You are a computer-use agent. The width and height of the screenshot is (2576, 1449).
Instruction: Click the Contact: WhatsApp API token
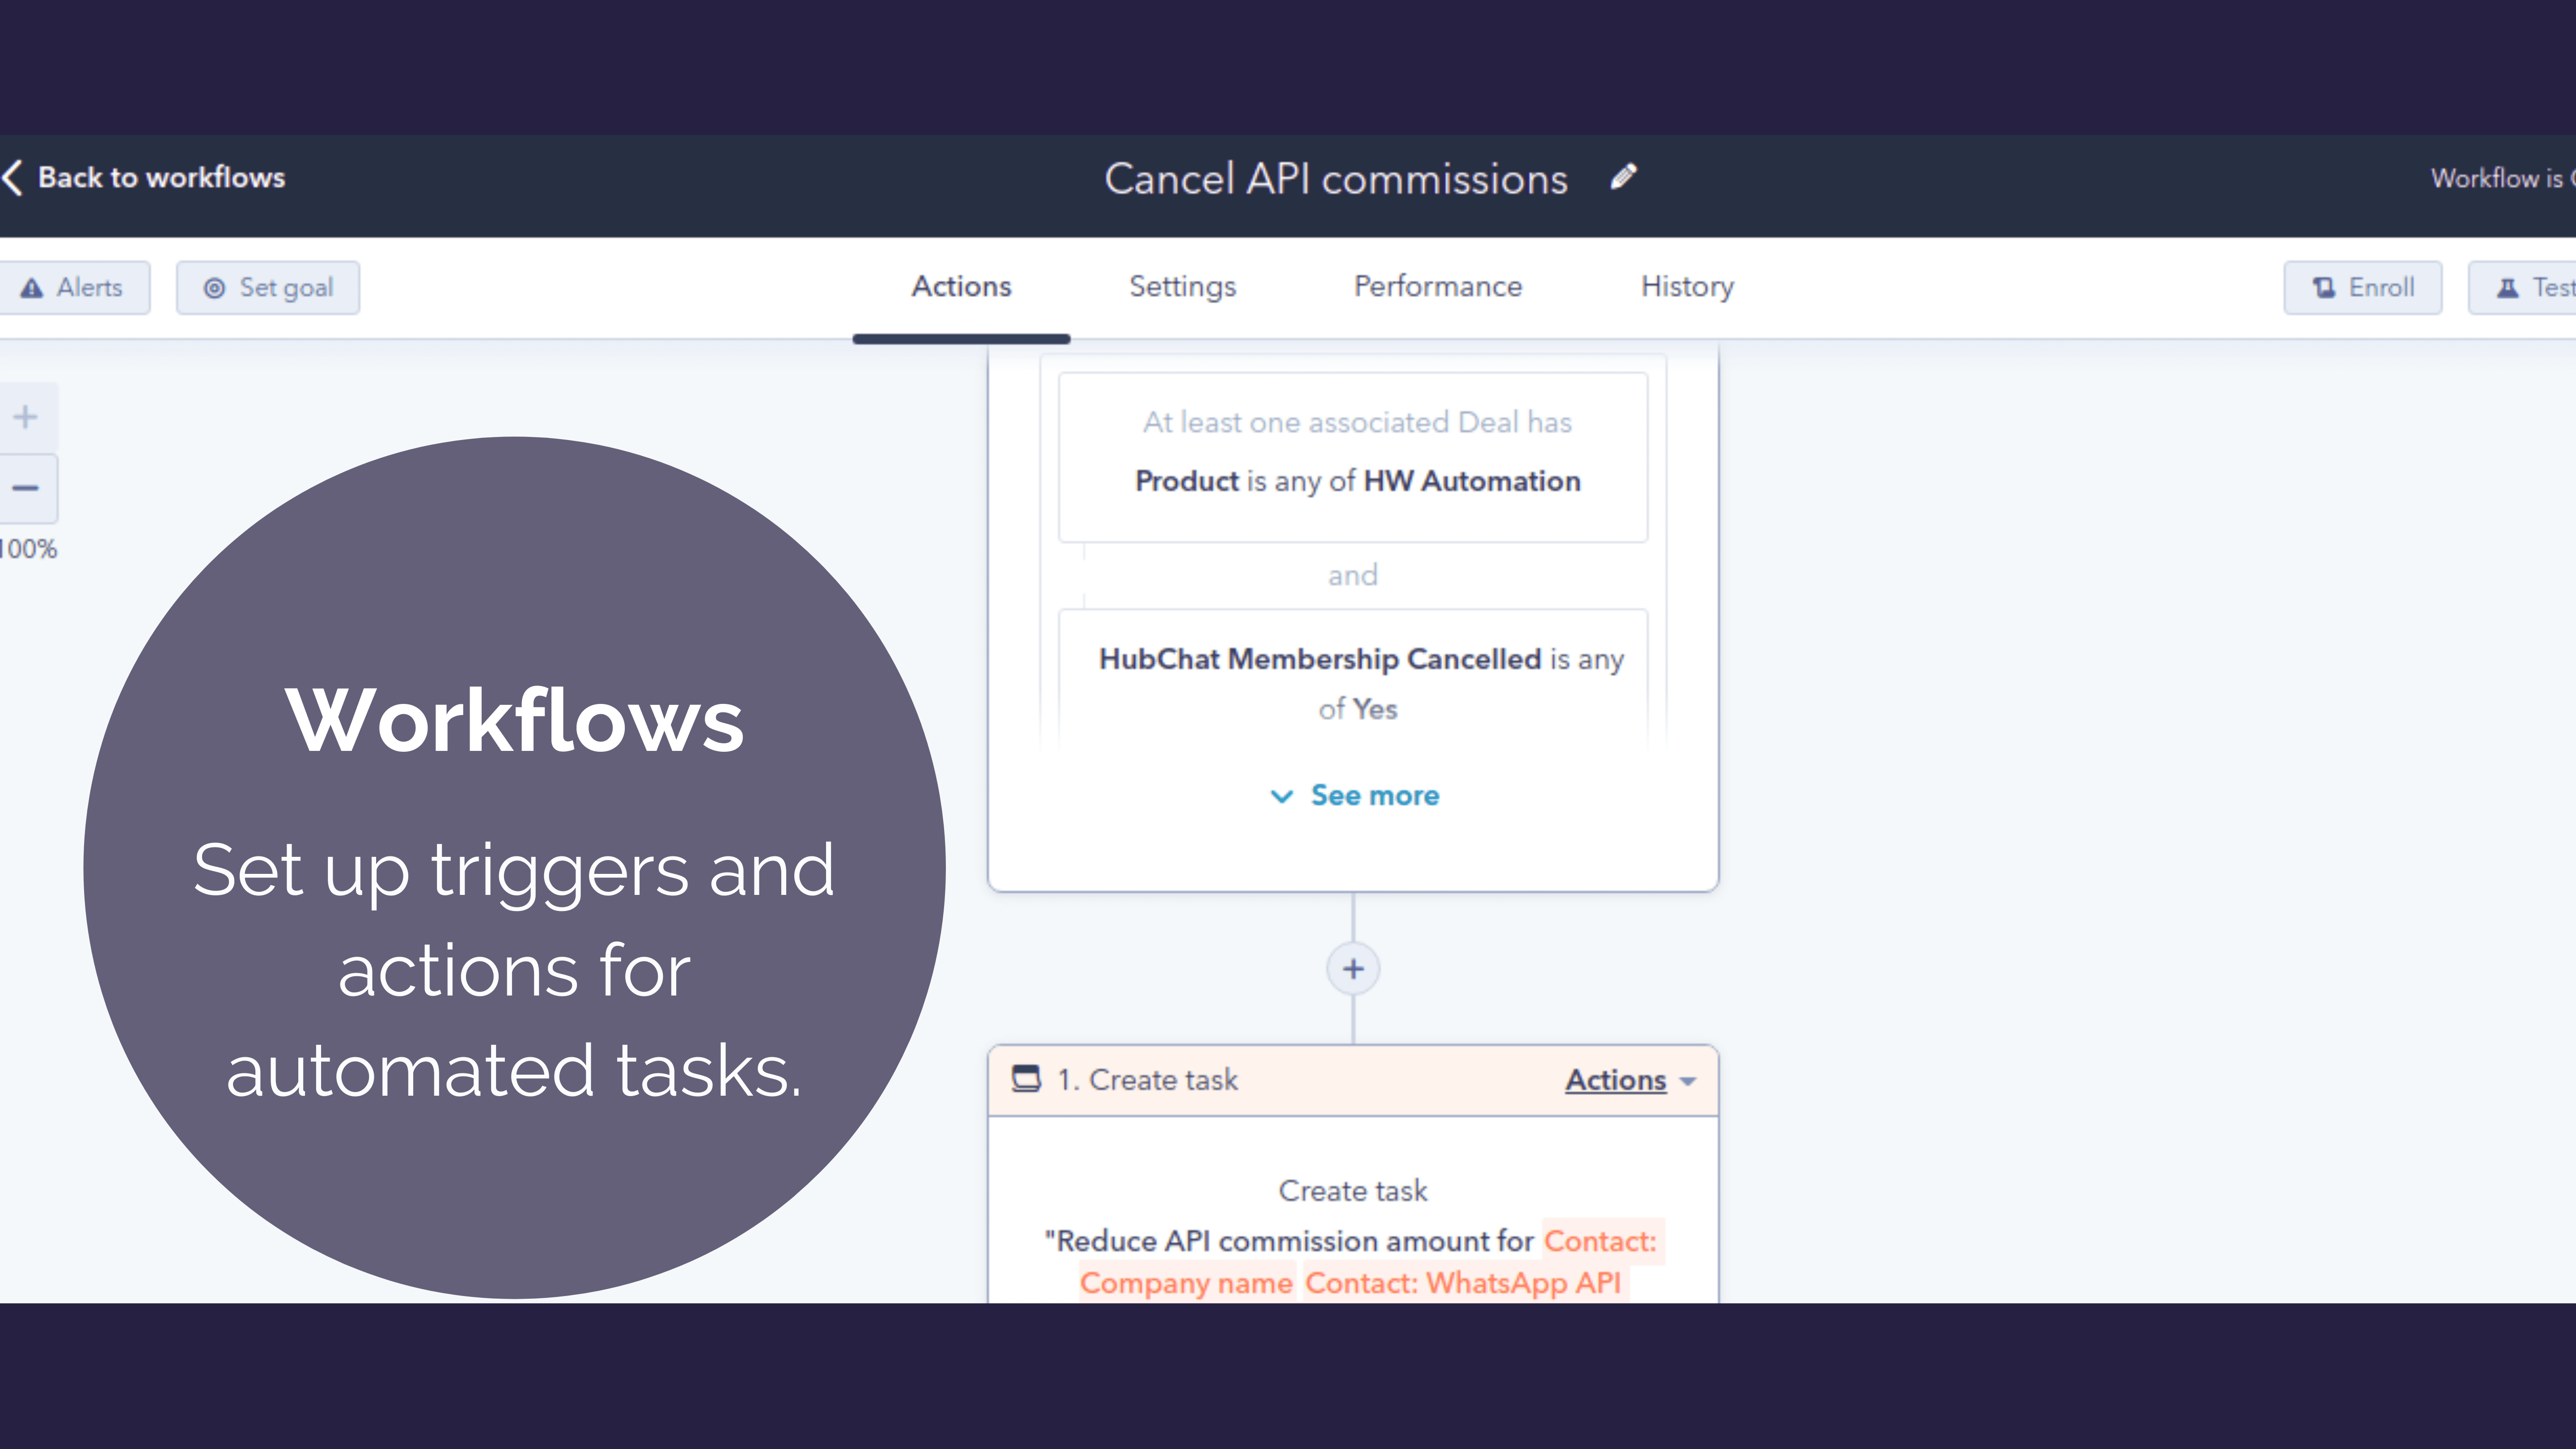(x=1462, y=1283)
